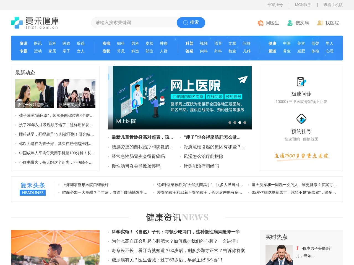Open the 常见 symptoms navigation item

pyautogui.click(x=121, y=51)
